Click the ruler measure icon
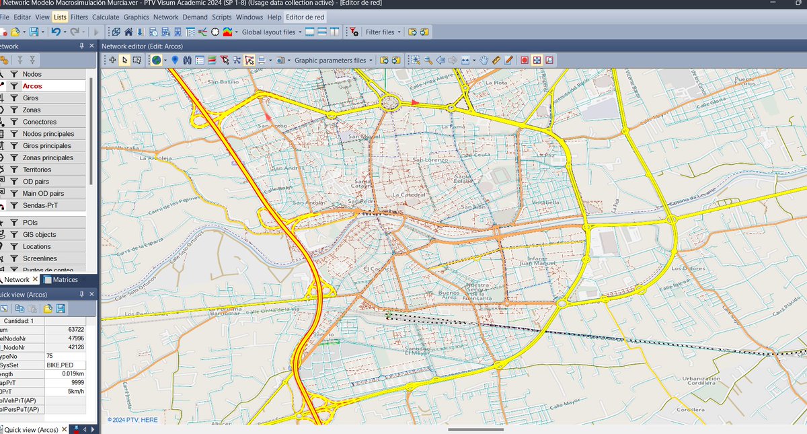This screenshot has width=807, height=434. click(496, 60)
